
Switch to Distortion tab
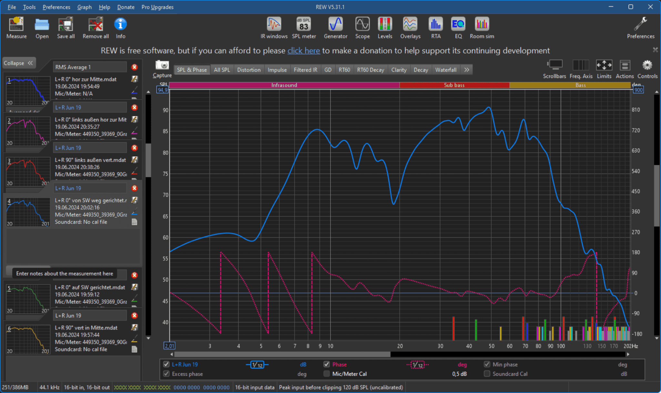coord(249,70)
